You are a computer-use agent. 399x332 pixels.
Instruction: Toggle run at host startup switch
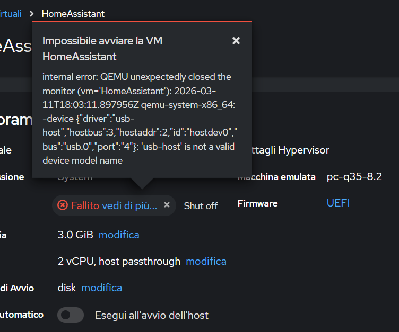click(x=71, y=315)
